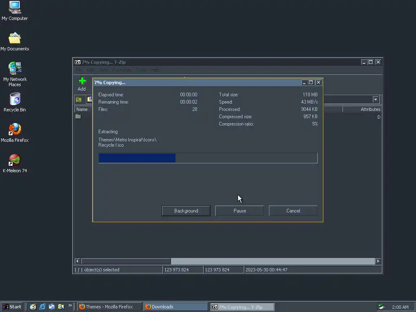Click the system tray network icon
Image resolution: width=416 pixels, height=312 pixels.
click(381, 307)
